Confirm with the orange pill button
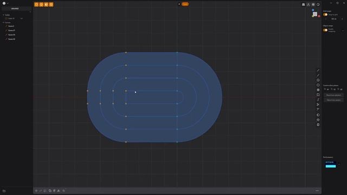347x195 pixels. click(185, 4)
